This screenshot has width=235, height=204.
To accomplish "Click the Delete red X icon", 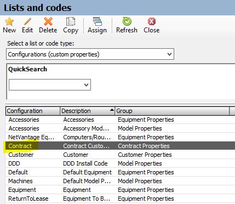I will point(48,21).
